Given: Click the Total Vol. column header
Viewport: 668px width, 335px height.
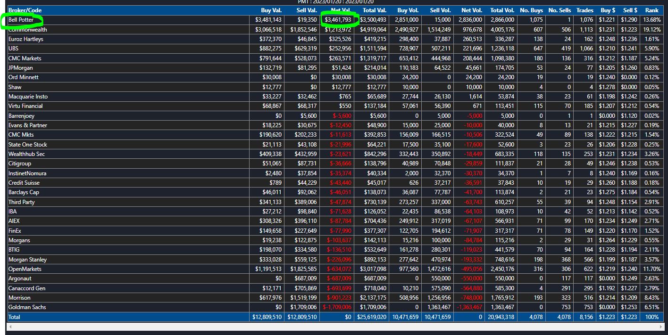Looking at the screenshot, I should coord(502,10).
